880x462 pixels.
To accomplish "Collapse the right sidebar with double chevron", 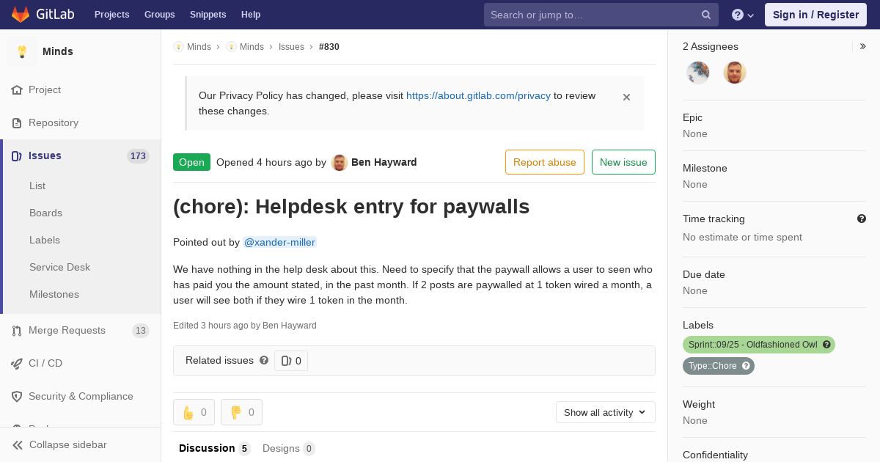I will (862, 46).
